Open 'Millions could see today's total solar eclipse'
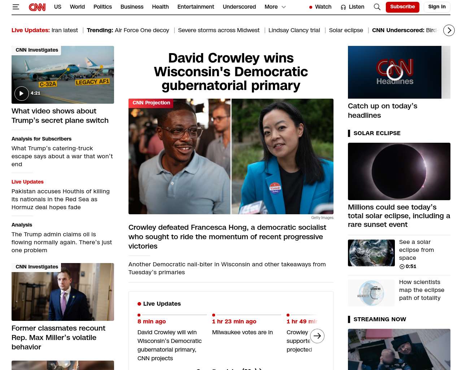This screenshot has height=370, width=462. [399, 216]
